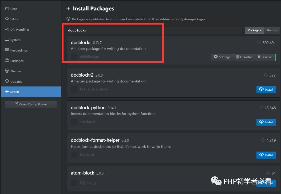
Task: Open docblockr package Settings
Action: click(222, 57)
